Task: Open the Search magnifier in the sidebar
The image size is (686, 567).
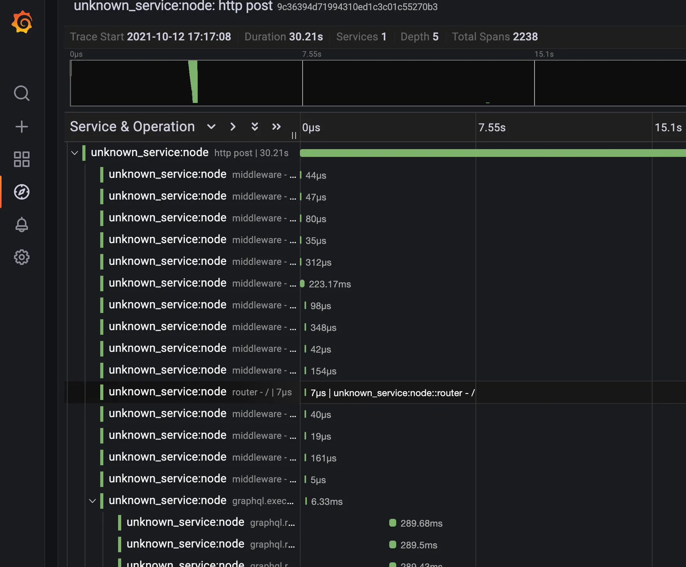Action: (x=22, y=93)
